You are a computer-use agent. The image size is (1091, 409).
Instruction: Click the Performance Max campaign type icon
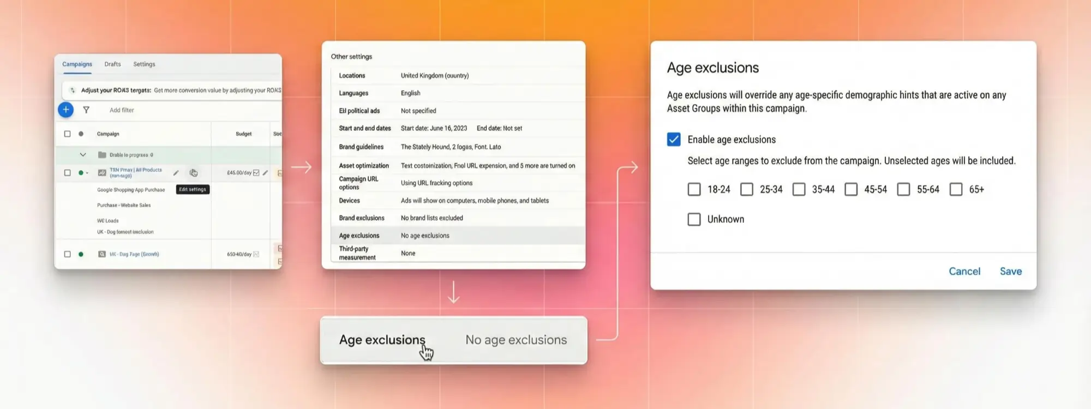point(102,173)
